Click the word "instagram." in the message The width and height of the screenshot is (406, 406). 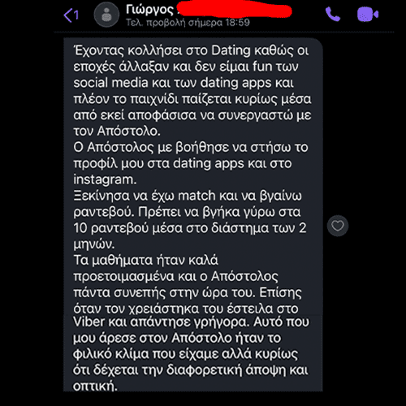105,179
